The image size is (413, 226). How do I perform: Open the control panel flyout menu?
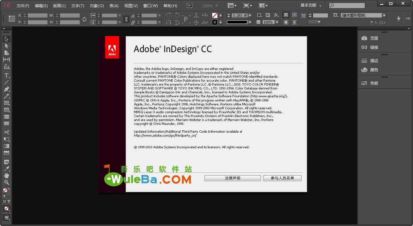click(x=408, y=19)
